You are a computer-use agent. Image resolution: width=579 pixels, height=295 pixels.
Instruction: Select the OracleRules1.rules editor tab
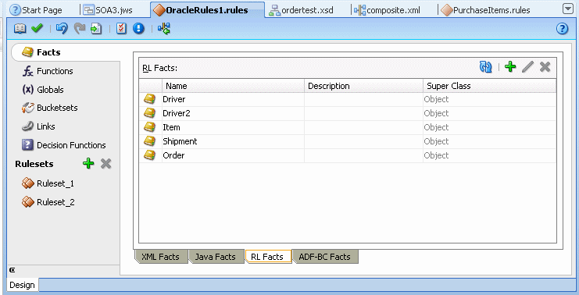[207, 10]
